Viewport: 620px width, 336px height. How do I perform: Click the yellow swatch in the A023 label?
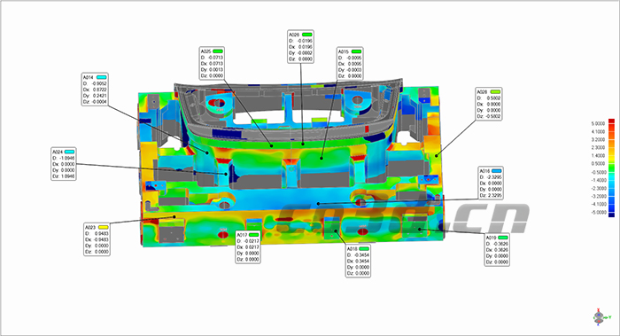[104, 228]
